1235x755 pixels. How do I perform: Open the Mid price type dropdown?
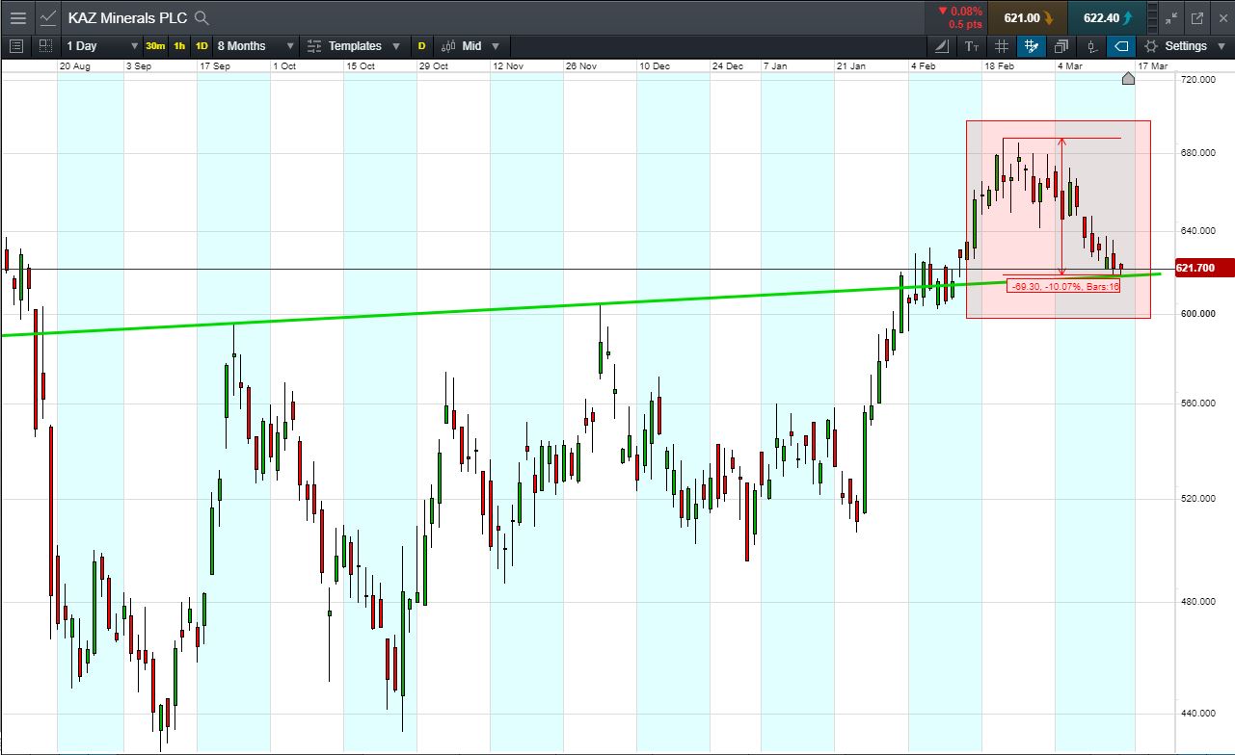[x=470, y=45]
